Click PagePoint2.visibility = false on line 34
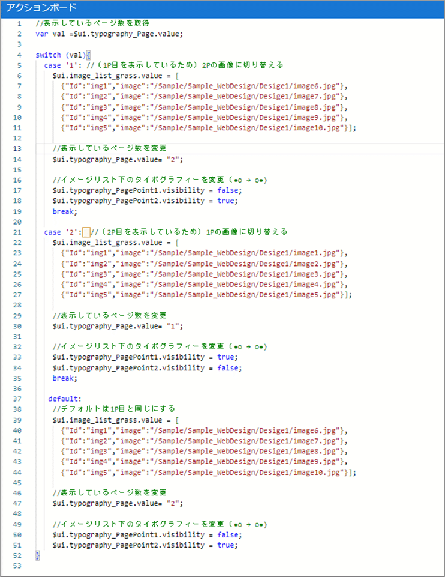 click(148, 368)
